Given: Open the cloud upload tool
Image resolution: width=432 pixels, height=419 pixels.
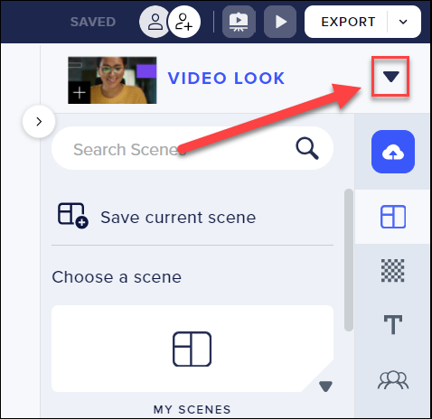Looking at the screenshot, I should click(393, 152).
